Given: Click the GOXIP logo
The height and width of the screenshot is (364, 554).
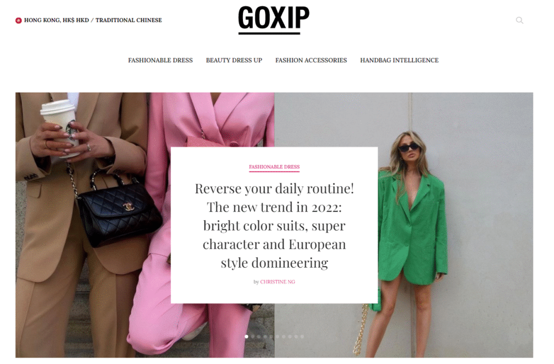Looking at the screenshot, I should pyautogui.click(x=274, y=20).
